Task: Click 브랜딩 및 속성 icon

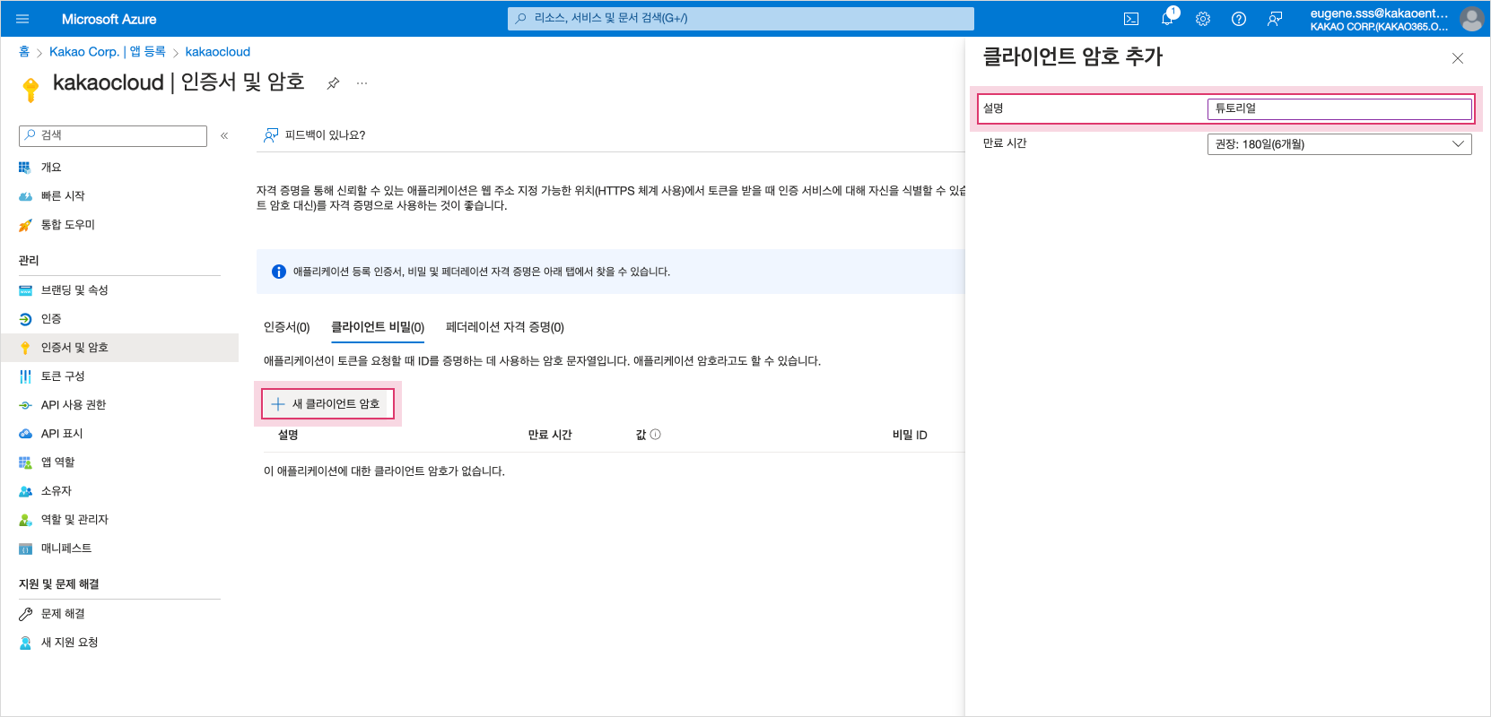Action: 25,290
